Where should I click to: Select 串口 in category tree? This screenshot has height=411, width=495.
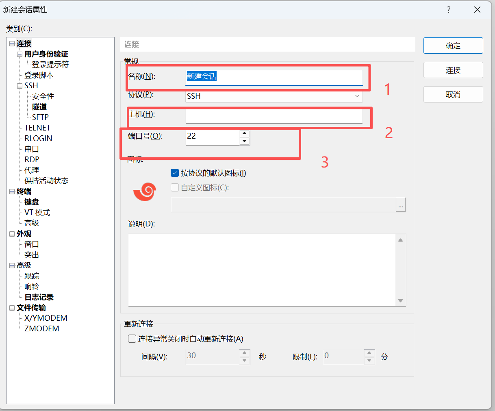click(x=32, y=149)
